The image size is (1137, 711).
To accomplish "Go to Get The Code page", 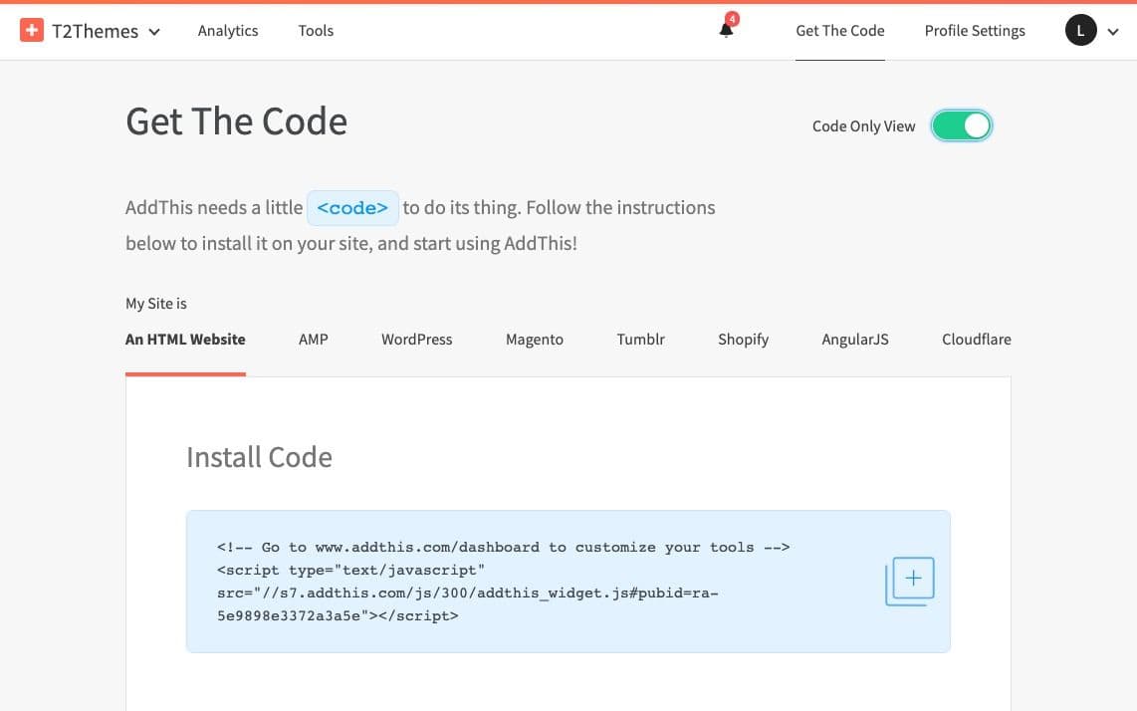I will (839, 31).
